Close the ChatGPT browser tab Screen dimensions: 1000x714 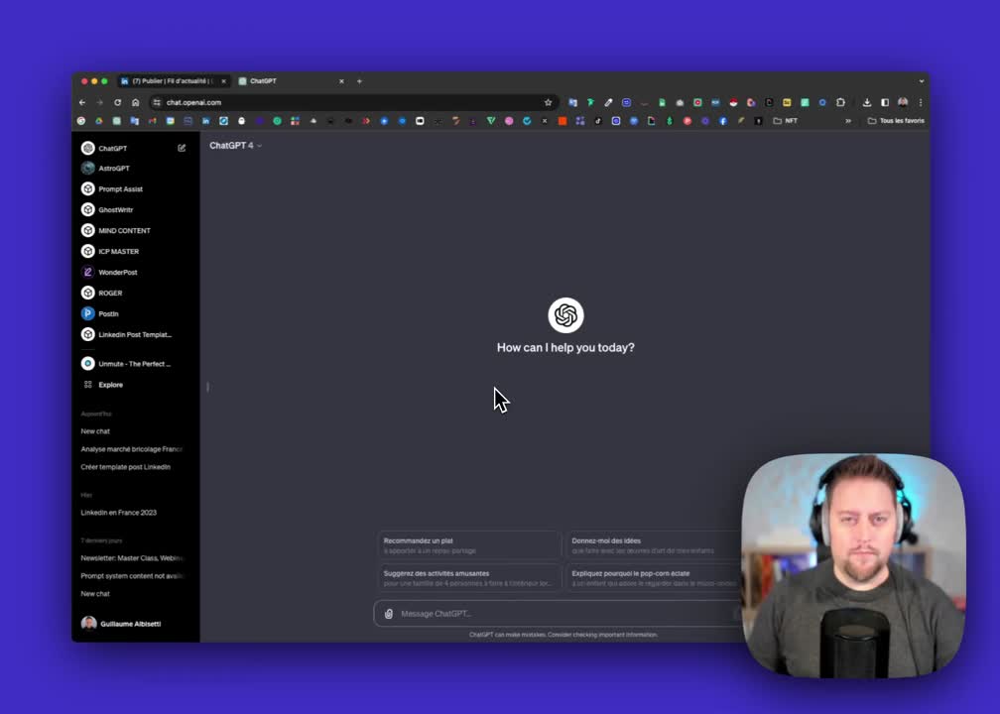(341, 81)
